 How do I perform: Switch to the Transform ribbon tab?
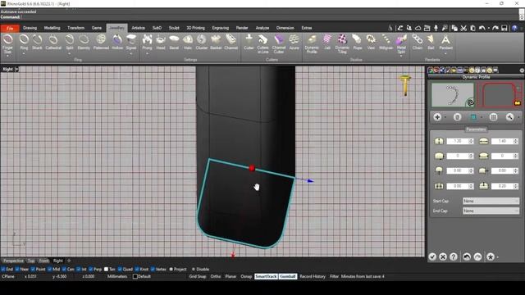[x=76, y=28]
